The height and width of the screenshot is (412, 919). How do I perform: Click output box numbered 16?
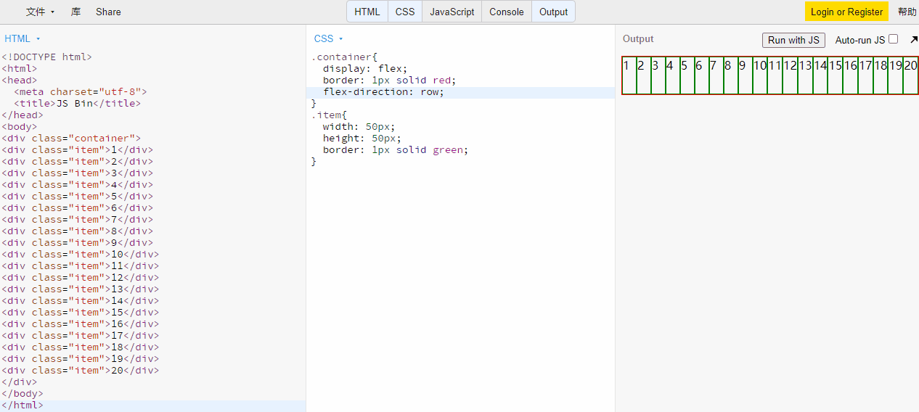click(x=851, y=75)
